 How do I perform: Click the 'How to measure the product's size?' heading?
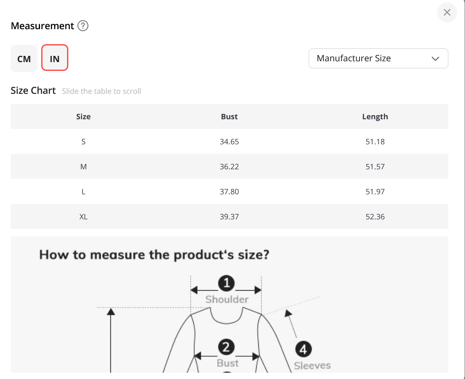point(154,254)
